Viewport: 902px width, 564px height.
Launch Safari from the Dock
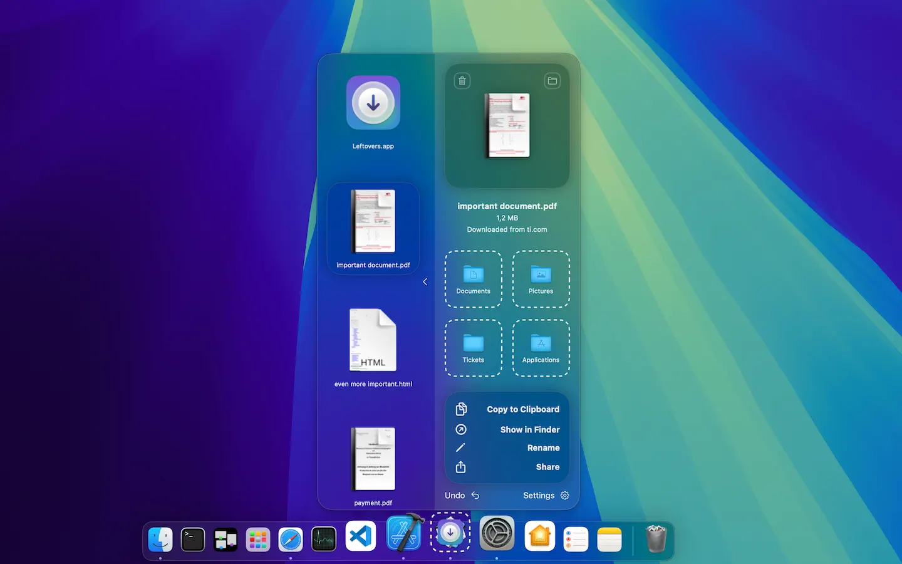coord(291,539)
